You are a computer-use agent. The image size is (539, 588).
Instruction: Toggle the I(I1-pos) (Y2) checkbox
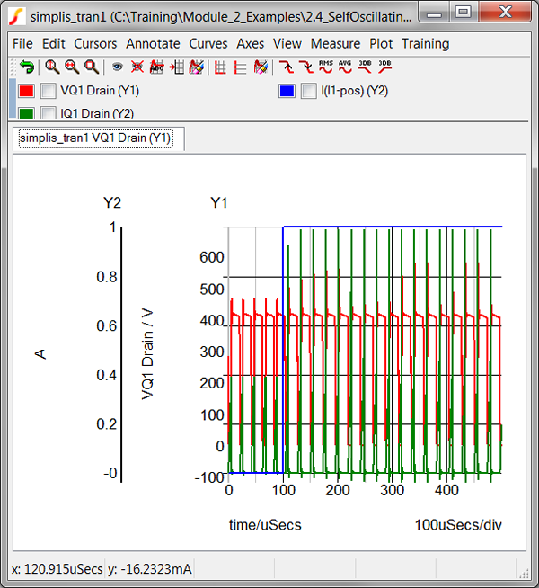click(309, 91)
